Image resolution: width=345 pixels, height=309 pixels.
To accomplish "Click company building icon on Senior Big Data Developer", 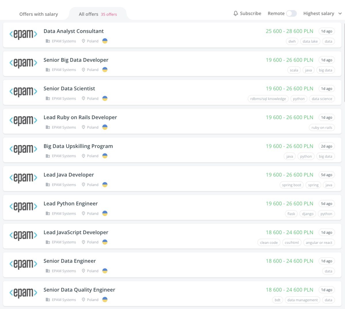I will 48,70.
